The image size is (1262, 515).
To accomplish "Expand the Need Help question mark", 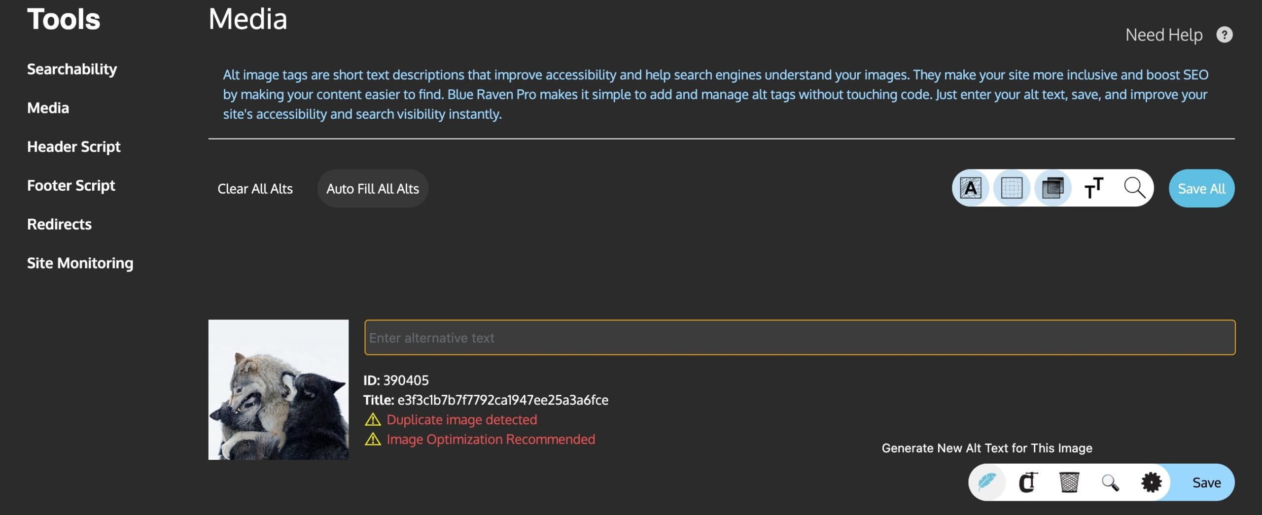I will click(x=1226, y=34).
